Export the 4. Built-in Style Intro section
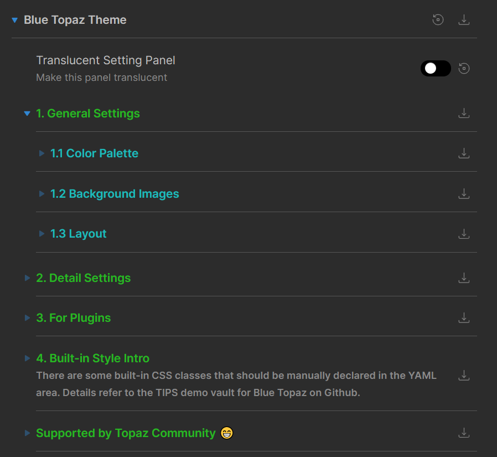Viewport: 497px width, 457px height. (464, 375)
